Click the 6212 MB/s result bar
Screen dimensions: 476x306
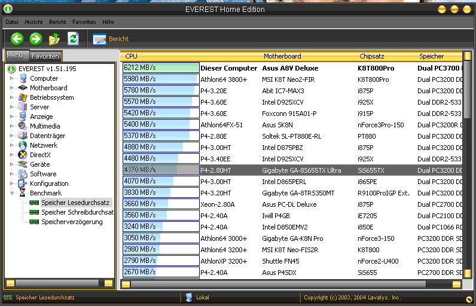[161, 68]
